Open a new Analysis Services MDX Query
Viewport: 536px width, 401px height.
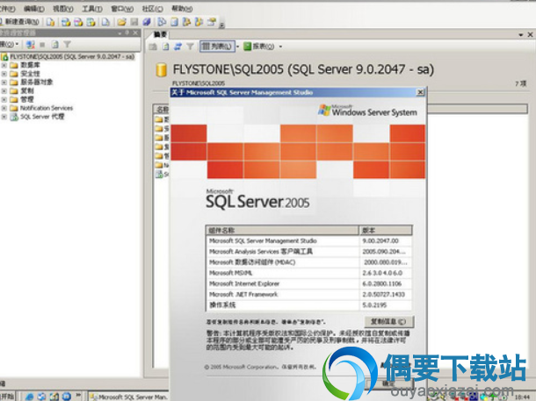click(66, 22)
